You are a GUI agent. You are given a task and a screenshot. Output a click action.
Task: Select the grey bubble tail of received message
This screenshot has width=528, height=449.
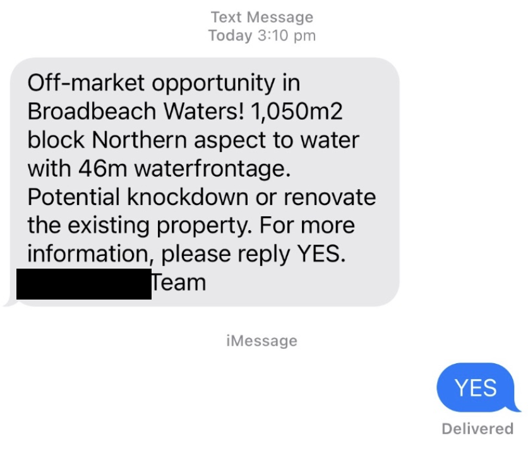[10, 301]
